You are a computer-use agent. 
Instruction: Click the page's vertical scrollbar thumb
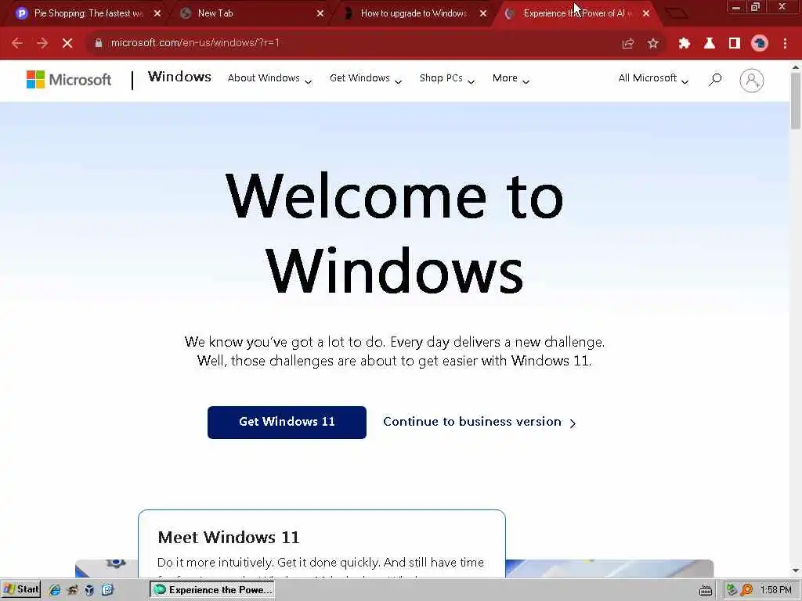pos(796,100)
